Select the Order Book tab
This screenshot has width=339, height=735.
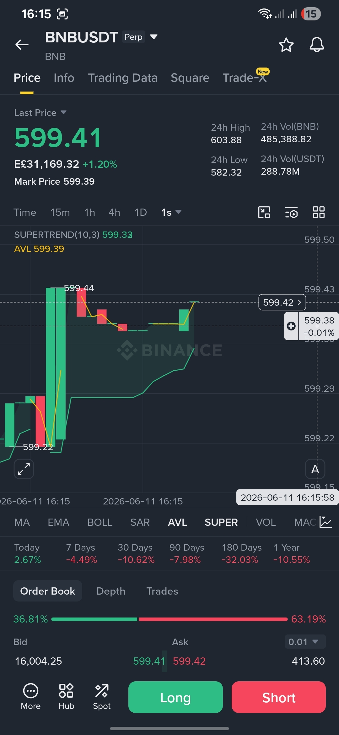tap(48, 591)
